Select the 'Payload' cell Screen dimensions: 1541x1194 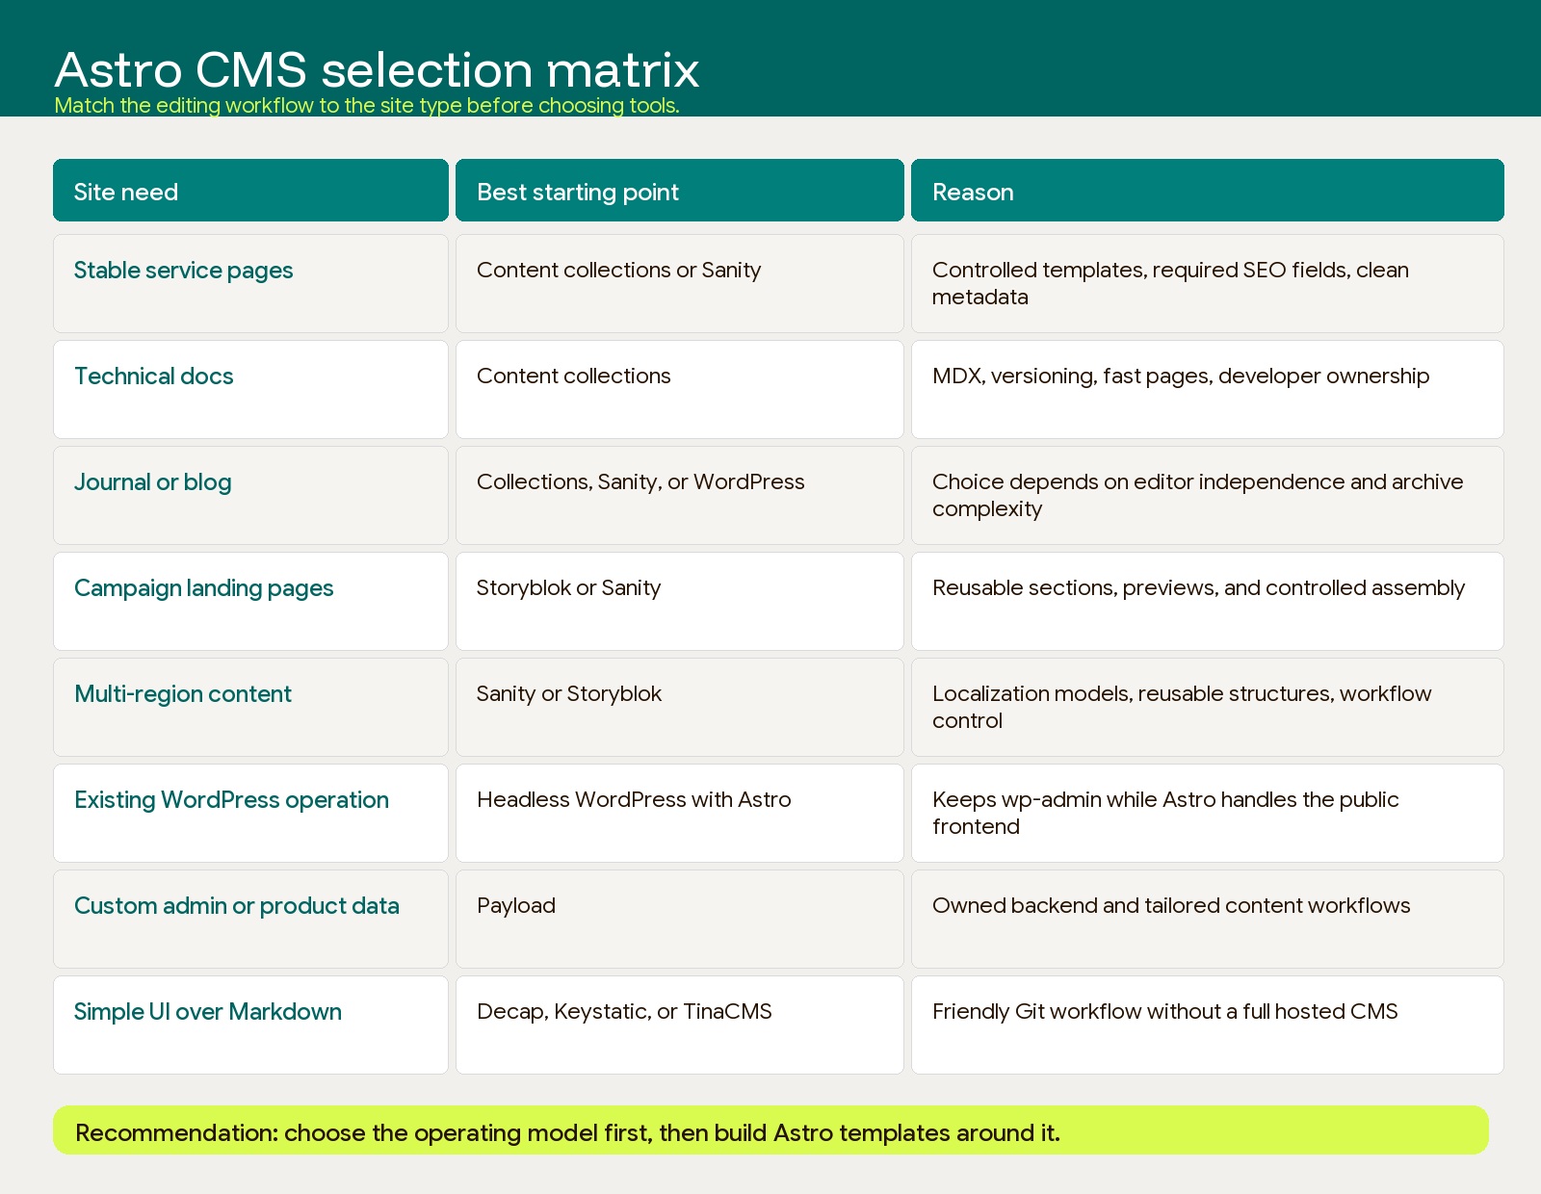point(680,919)
